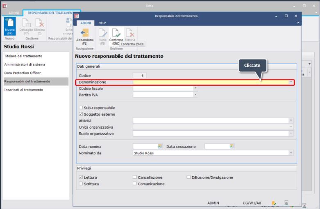Viewport: 320px width, 209px height.
Task: Enable the Diffusione/Divulgazione checkbox
Action: pos(188,177)
